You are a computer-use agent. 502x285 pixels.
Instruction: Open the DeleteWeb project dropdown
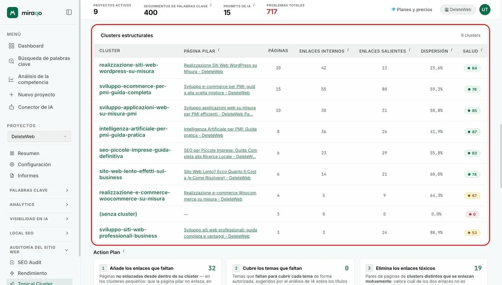tap(39, 137)
